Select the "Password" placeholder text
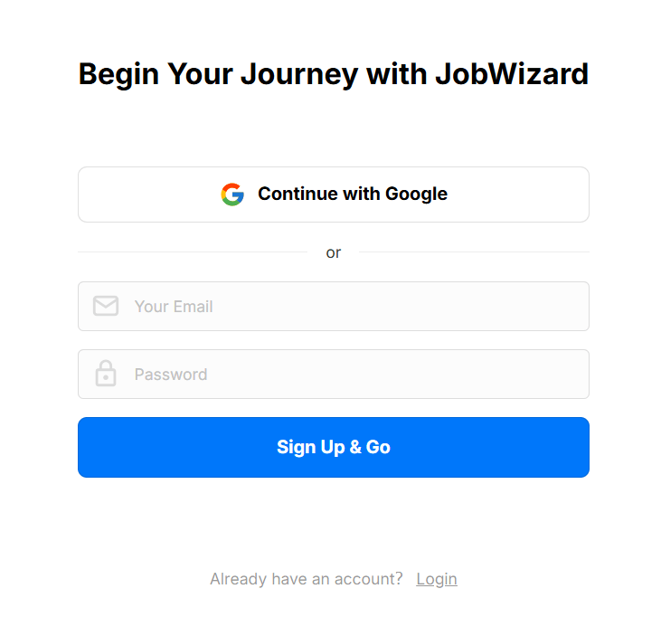The height and width of the screenshot is (636, 661). pyautogui.click(x=171, y=375)
